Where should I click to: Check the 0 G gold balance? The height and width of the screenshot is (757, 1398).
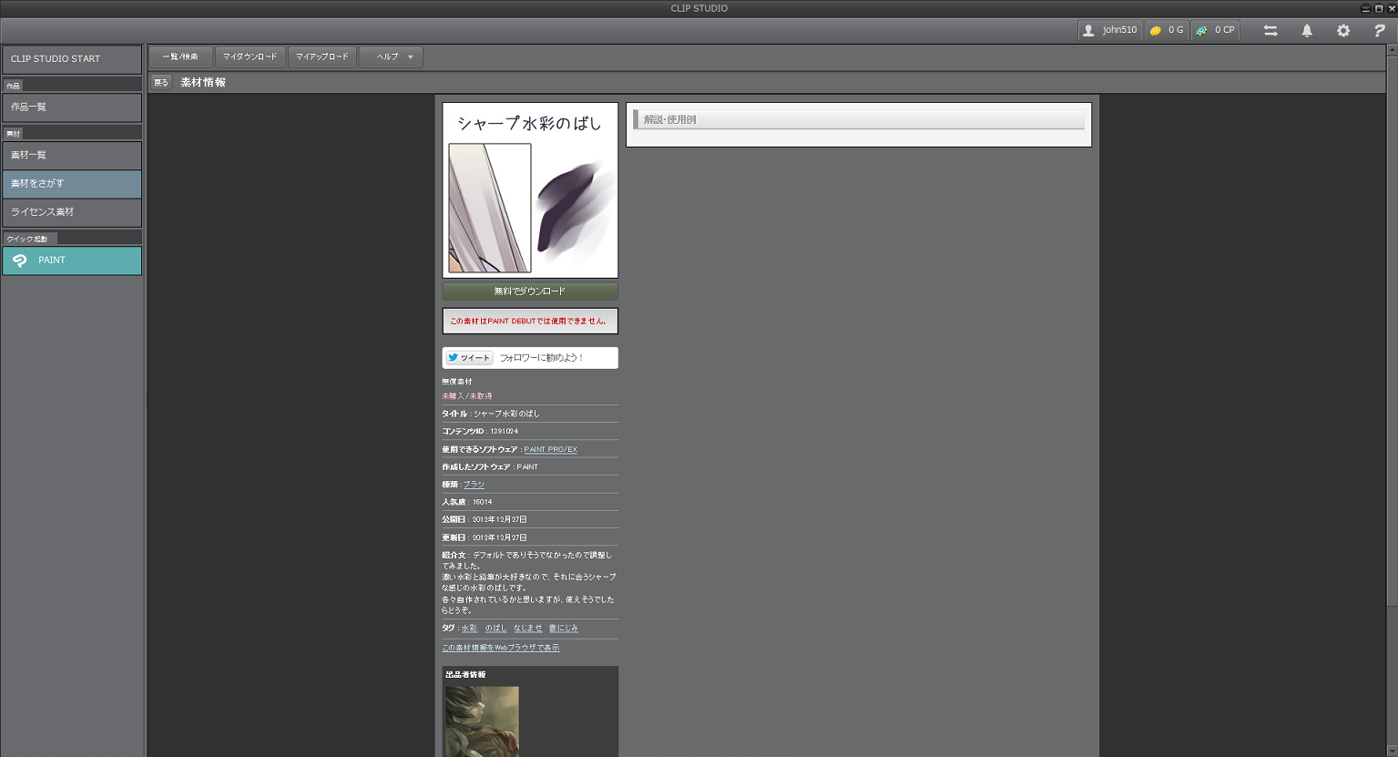[x=1167, y=30]
